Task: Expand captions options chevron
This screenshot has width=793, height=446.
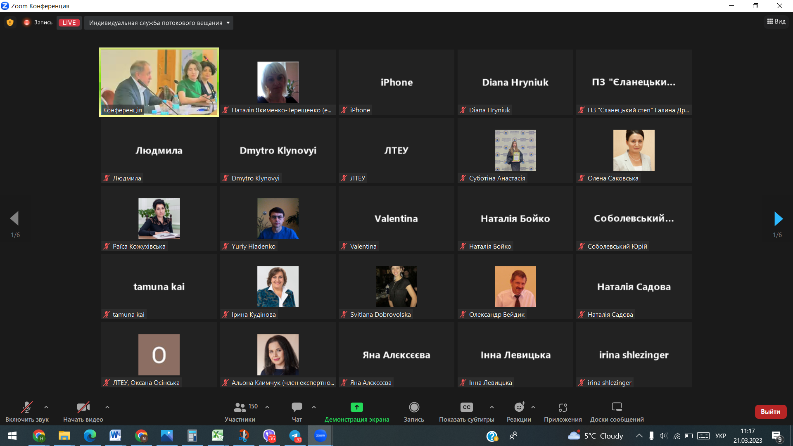Action: [x=492, y=407]
